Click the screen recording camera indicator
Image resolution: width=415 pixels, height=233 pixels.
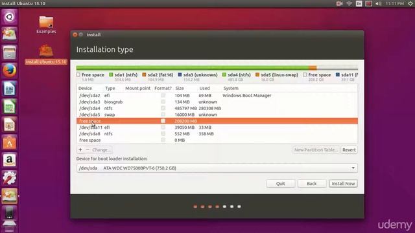[339, 3]
